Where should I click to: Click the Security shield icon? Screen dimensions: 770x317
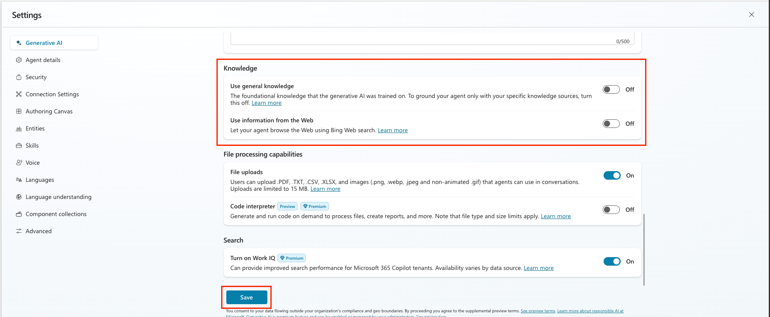19,77
